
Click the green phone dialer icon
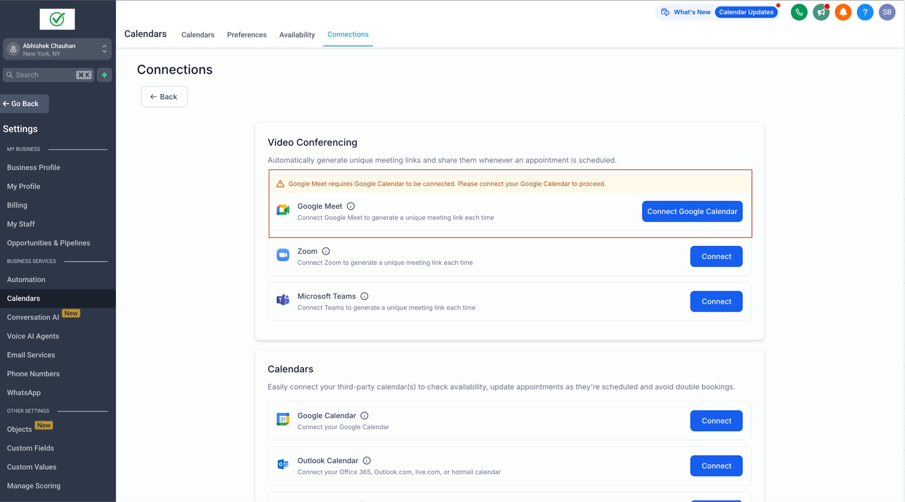(x=799, y=12)
